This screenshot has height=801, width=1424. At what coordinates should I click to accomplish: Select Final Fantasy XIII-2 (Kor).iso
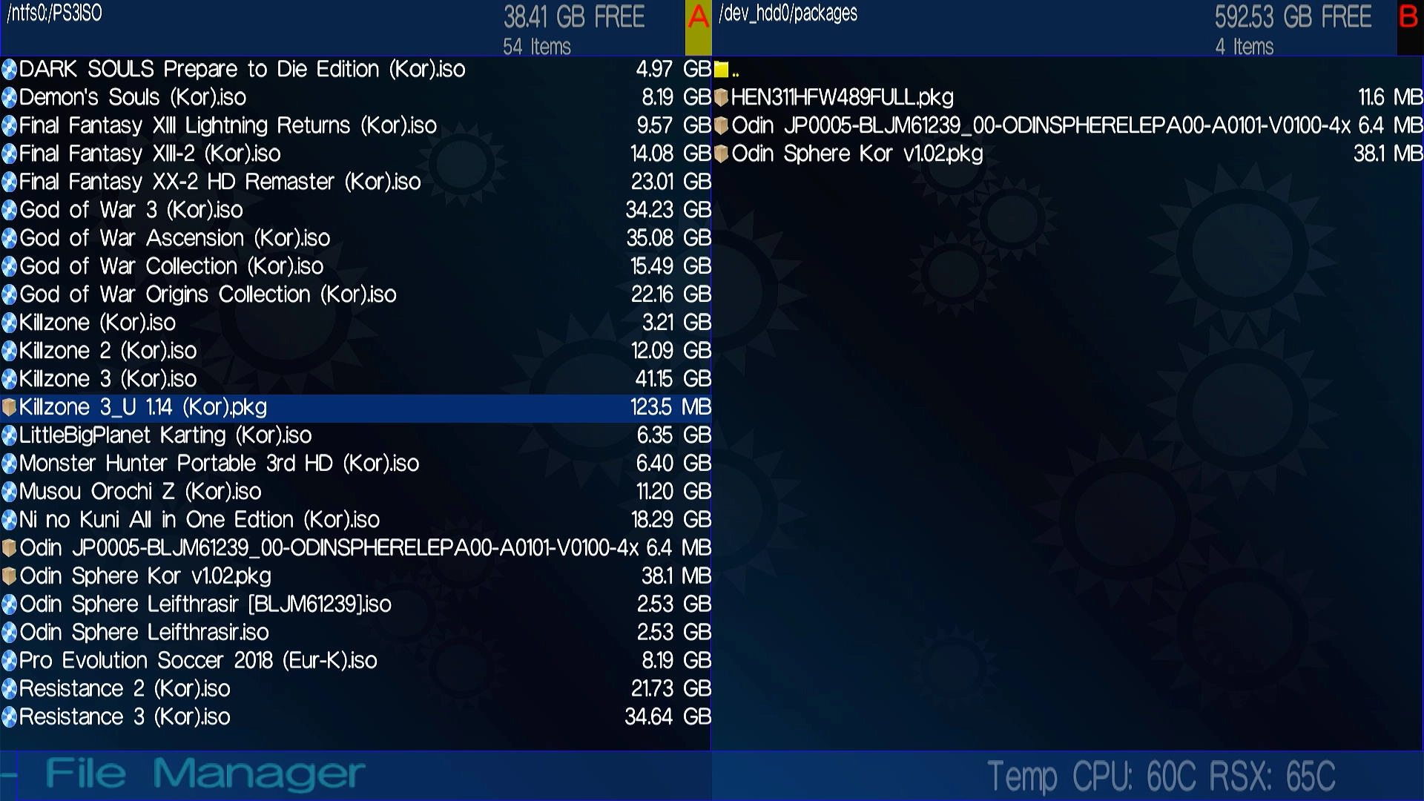[x=151, y=154]
